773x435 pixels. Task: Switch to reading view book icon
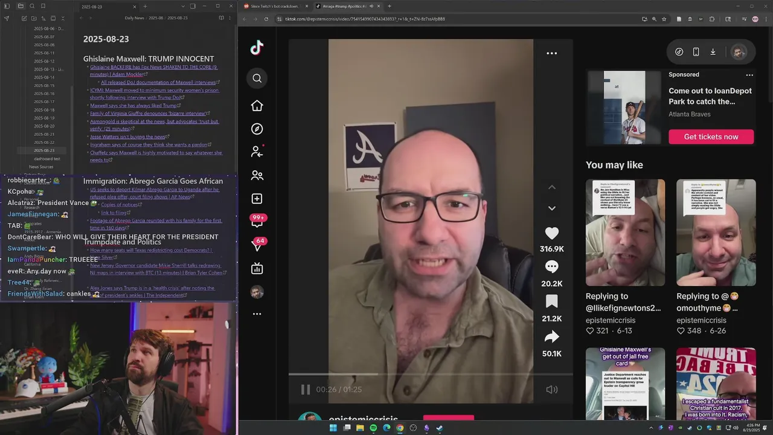222,18
